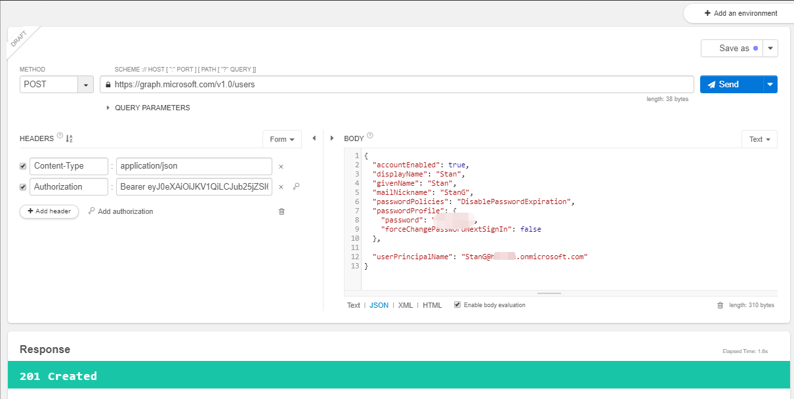Click the "givenName": "Stan" body line
Viewport: 794px width, 399px height.
(x=413, y=183)
